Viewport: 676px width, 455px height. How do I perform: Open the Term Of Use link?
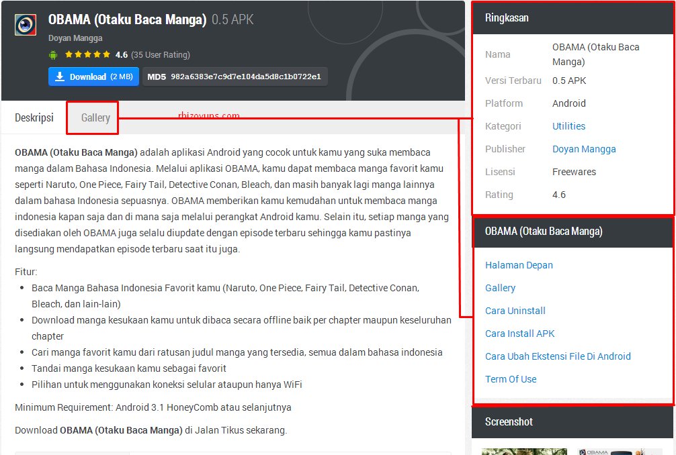(511, 379)
